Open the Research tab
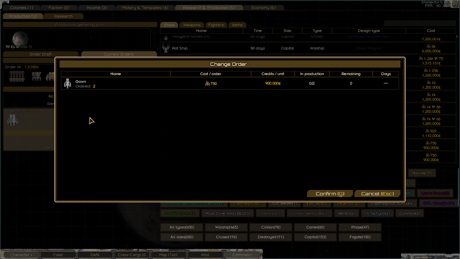This screenshot has height=259, width=460. (x=64, y=16)
